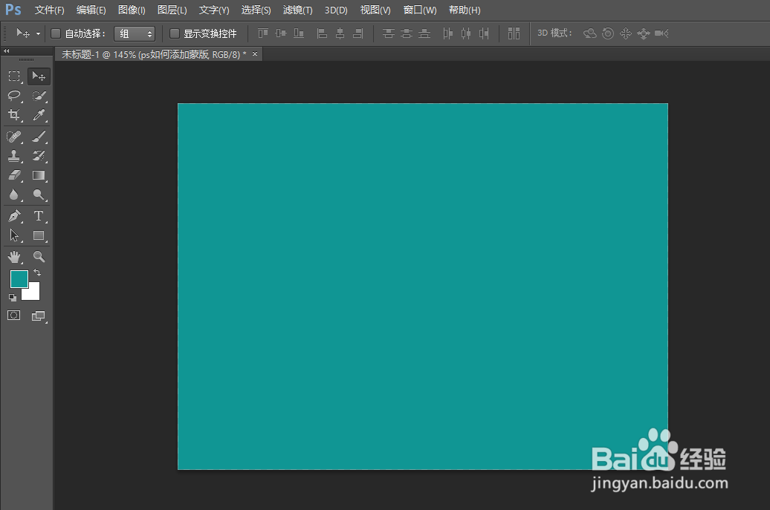Click Align right edges icon
770x510 pixels.
coord(358,33)
